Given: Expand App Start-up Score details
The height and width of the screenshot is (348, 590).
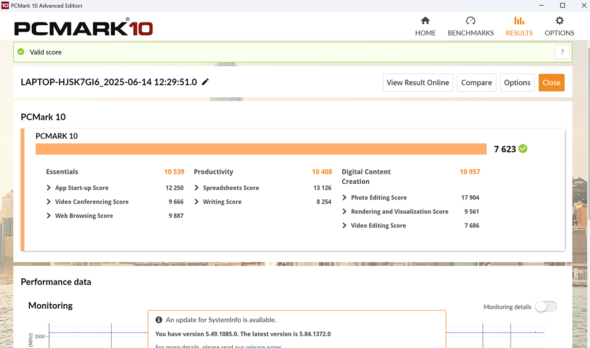Looking at the screenshot, I should click(49, 188).
